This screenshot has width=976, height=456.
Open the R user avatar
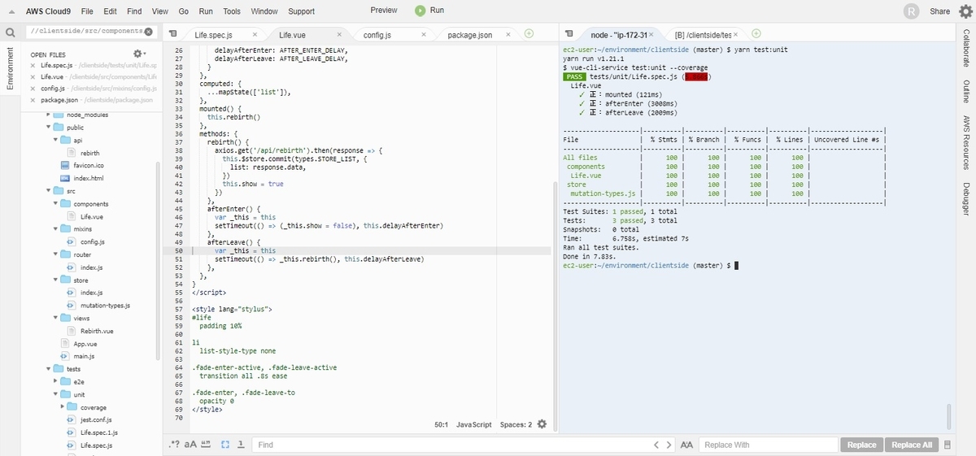[x=912, y=11]
